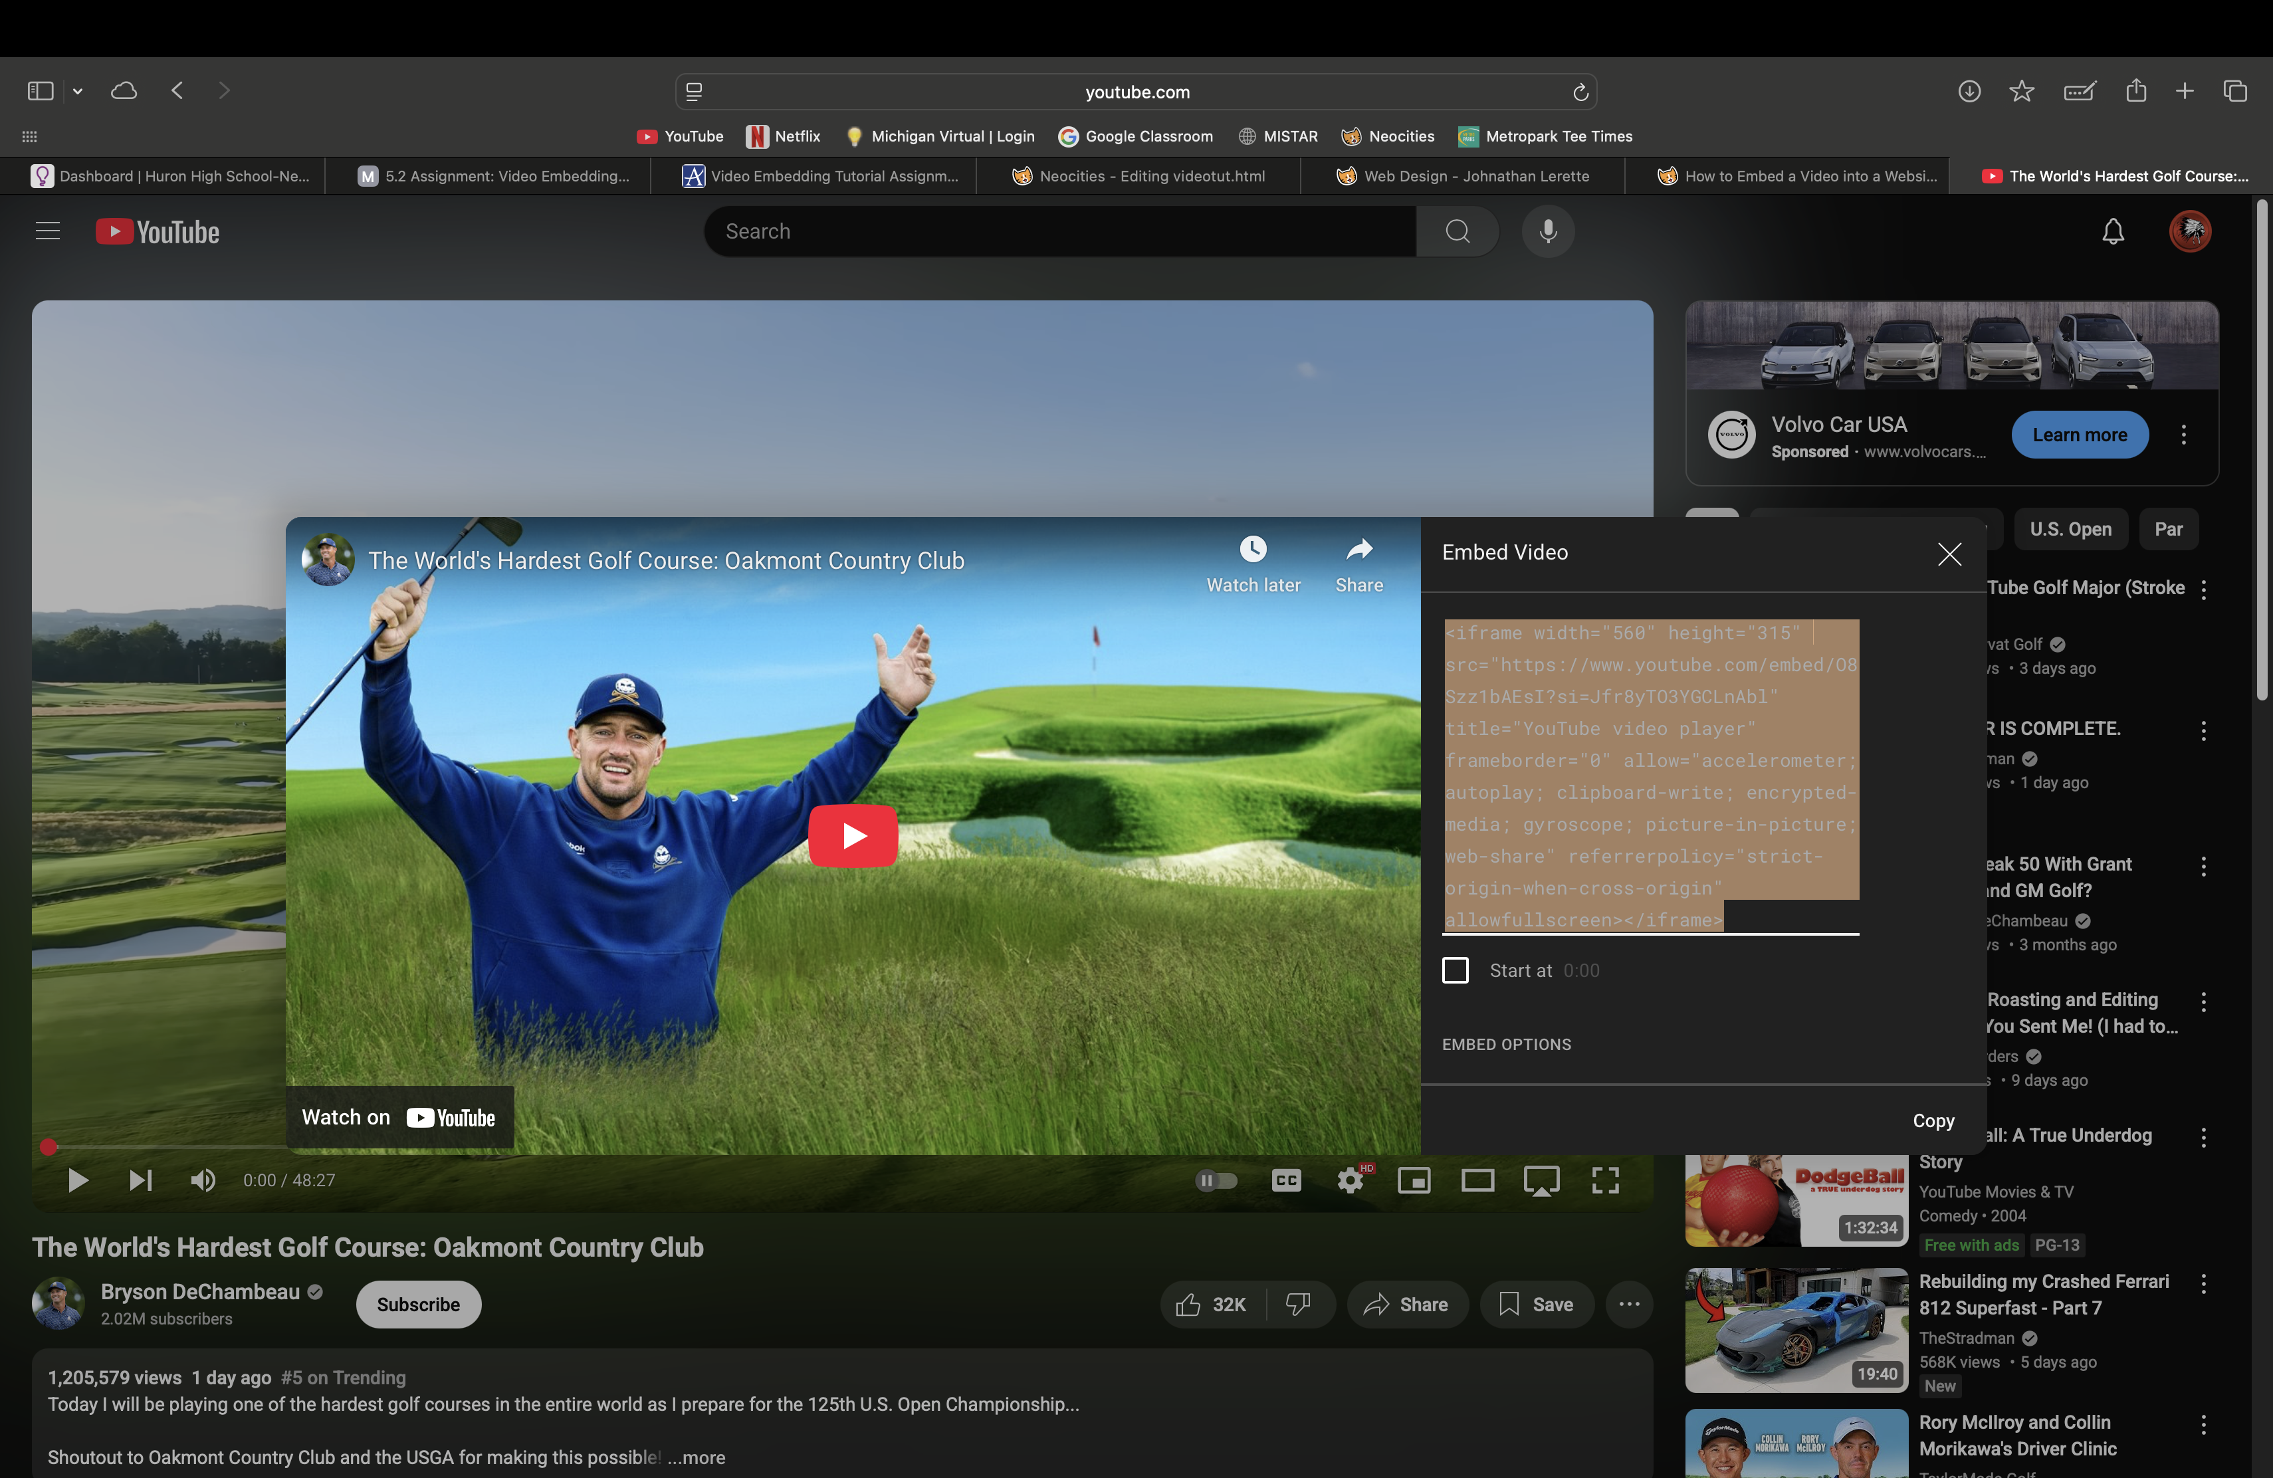2273x1478 pixels.
Task: Switch to 5.2 Assignment Video Embedding tab
Action: point(488,175)
